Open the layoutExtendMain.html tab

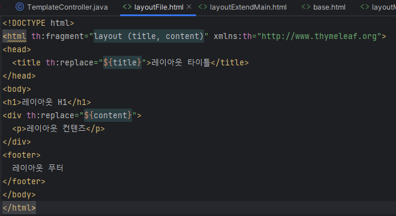click(x=243, y=7)
